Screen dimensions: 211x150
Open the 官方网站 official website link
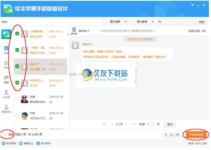click(x=9, y=143)
